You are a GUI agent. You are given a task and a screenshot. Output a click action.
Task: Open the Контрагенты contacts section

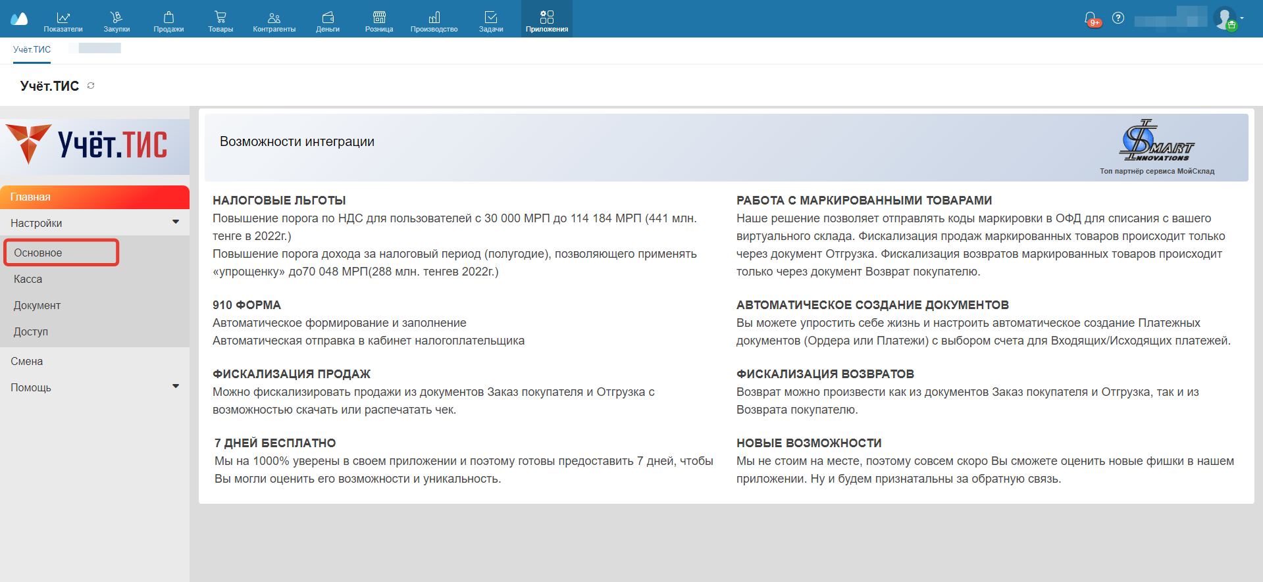[274, 20]
